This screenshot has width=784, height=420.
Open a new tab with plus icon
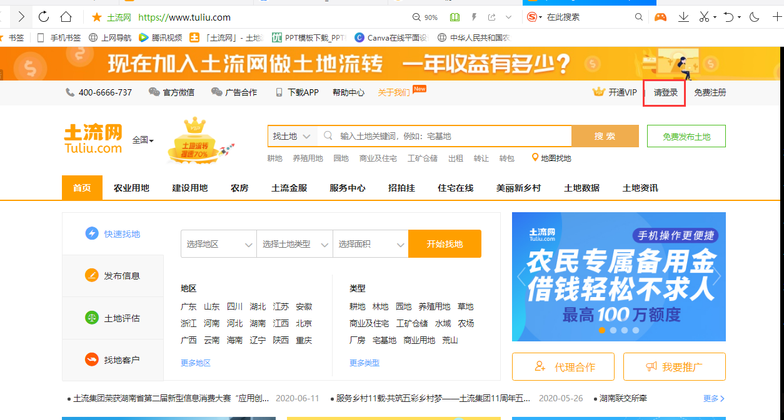click(777, 17)
